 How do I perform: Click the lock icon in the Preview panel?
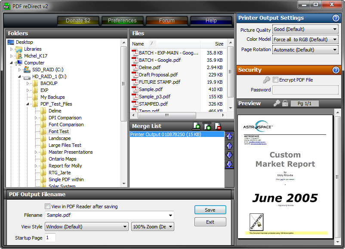pos(285,104)
